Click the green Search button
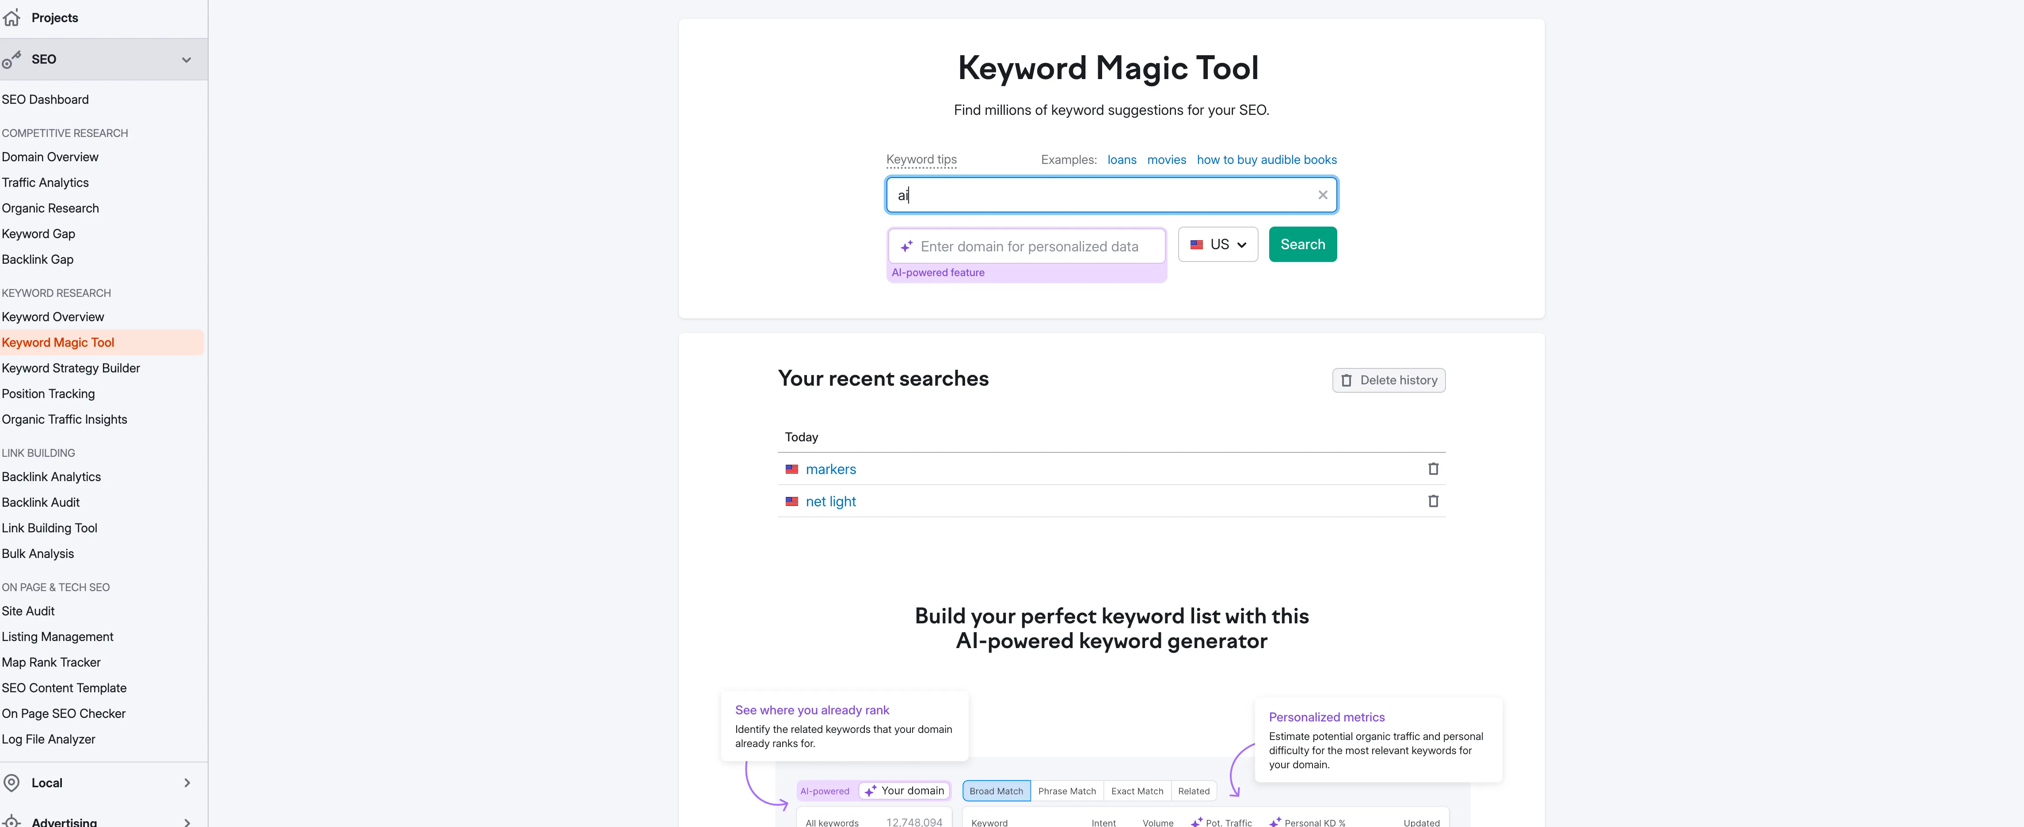 tap(1303, 245)
